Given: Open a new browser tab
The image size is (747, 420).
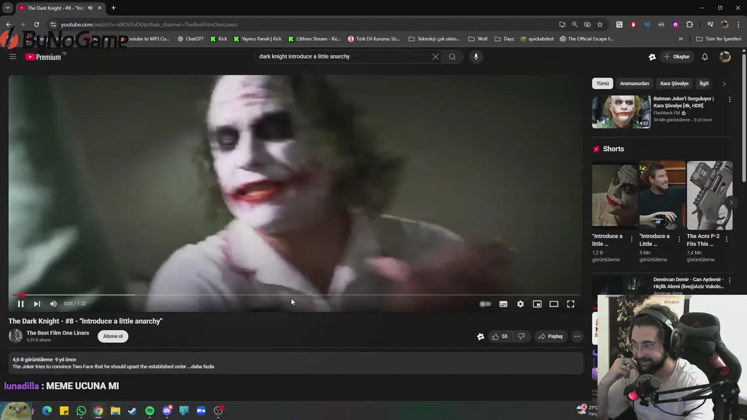Looking at the screenshot, I should coord(113,8).
